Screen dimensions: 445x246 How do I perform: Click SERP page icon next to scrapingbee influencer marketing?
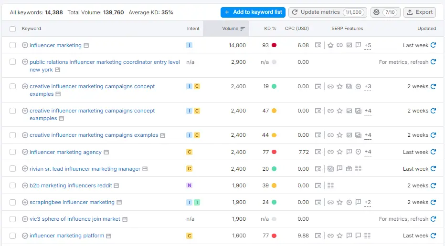tap(118, 203)
